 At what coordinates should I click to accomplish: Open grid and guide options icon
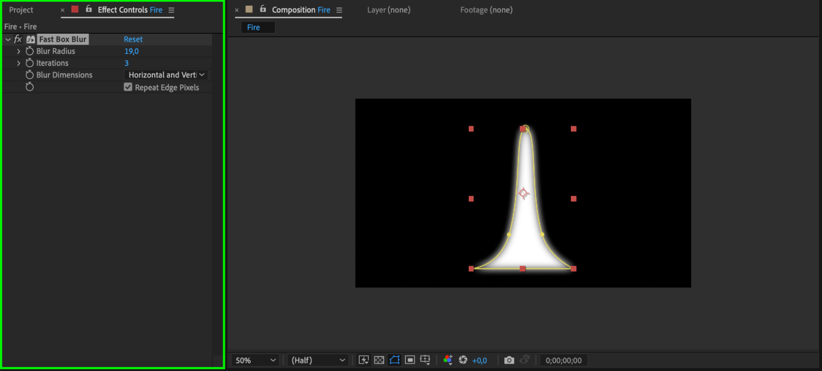click(x=425, y=360)
